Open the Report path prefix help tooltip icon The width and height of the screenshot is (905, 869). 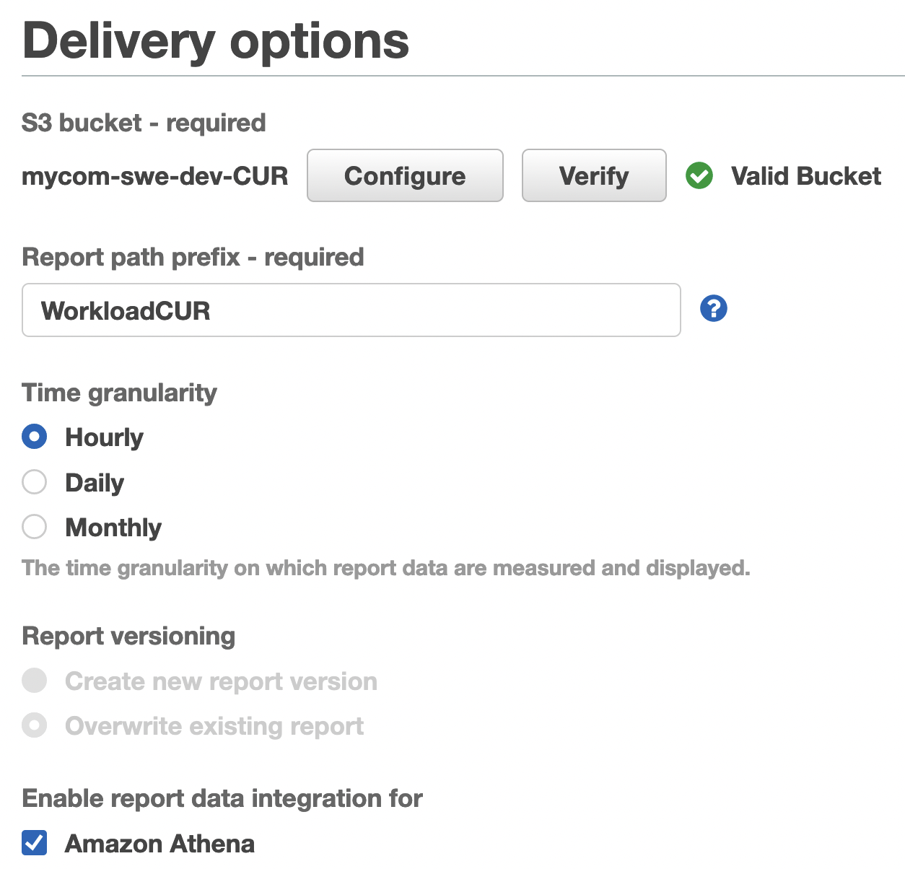pyautogui.click(x=713, y=308)
